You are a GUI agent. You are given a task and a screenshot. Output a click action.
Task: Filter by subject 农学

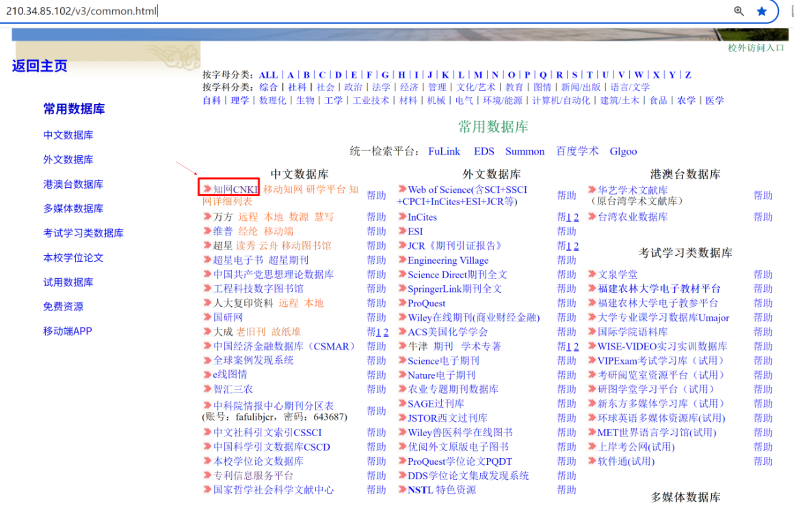tap(686, 100)
